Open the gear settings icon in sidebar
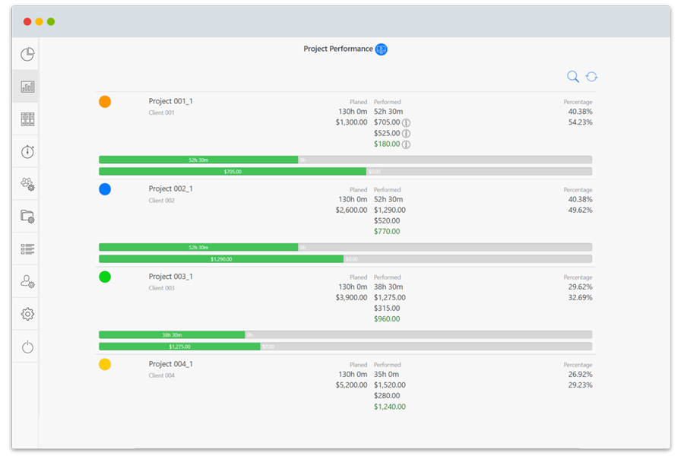 (27, 314)
